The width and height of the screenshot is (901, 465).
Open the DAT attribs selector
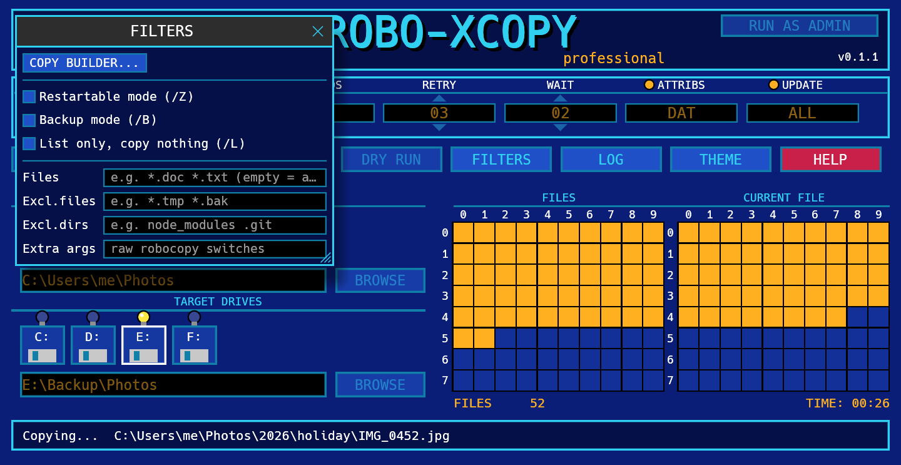point(681,113)
